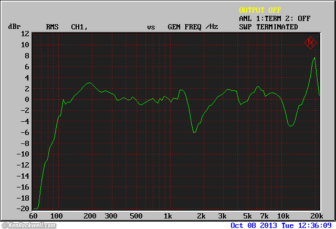Click the 10k frequency axis label
Screen dimensions: 336x229
coord(283,216)
